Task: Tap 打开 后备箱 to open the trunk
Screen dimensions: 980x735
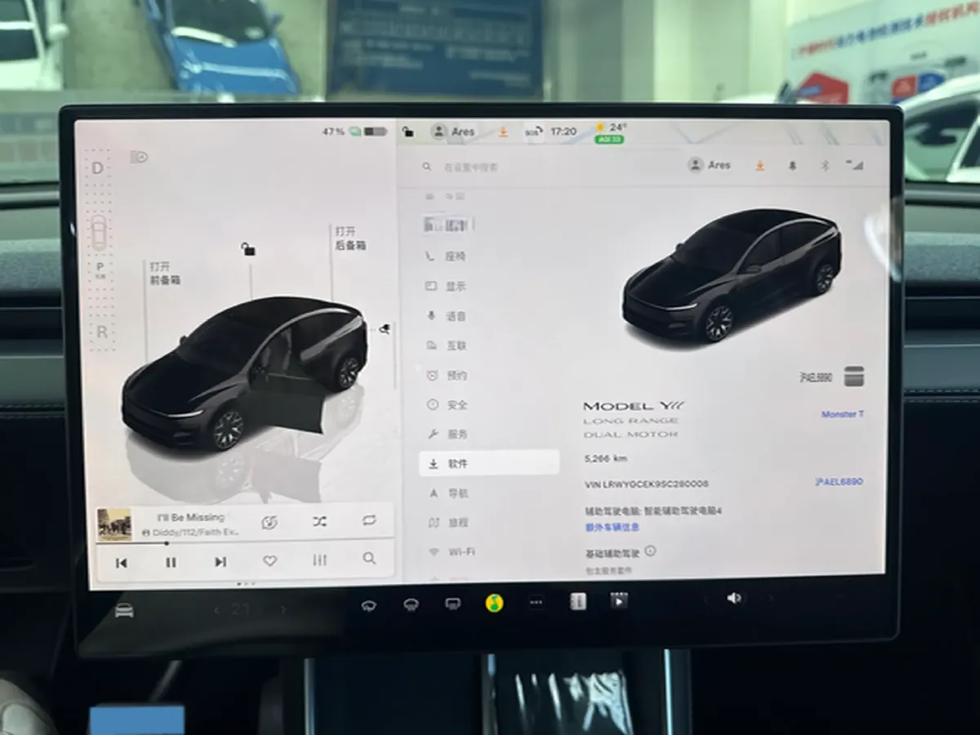Action: click(x=351, y=238)
